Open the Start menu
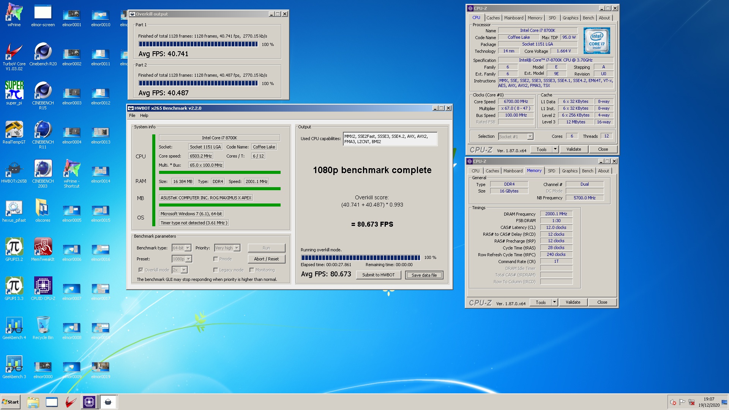 [10, 402]
